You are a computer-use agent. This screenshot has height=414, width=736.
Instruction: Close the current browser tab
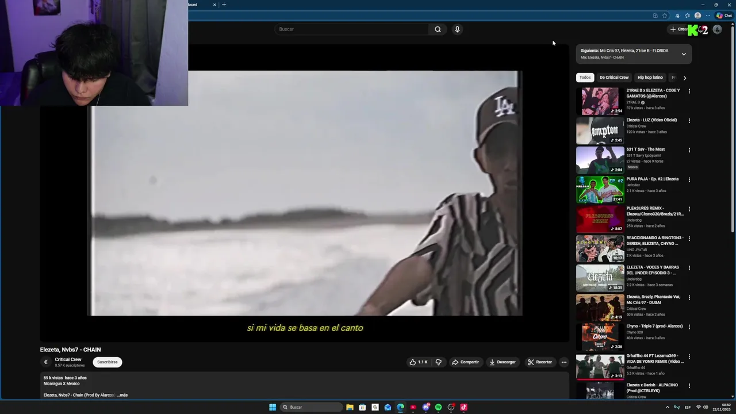point(214,5)
